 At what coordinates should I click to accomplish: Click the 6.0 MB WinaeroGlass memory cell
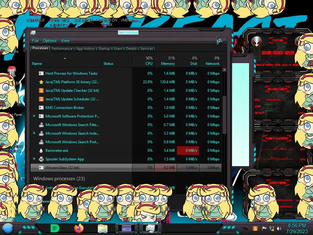click(x=166, y=168)
